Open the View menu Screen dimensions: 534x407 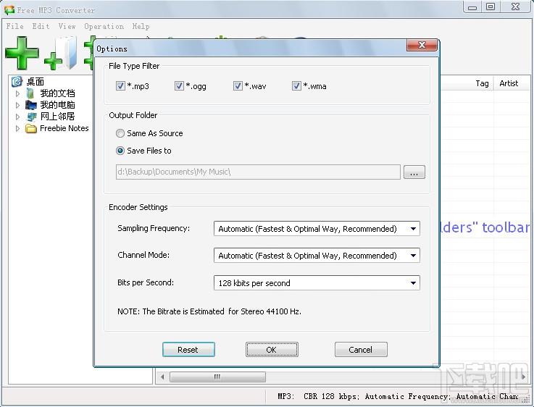click(67, 26)
